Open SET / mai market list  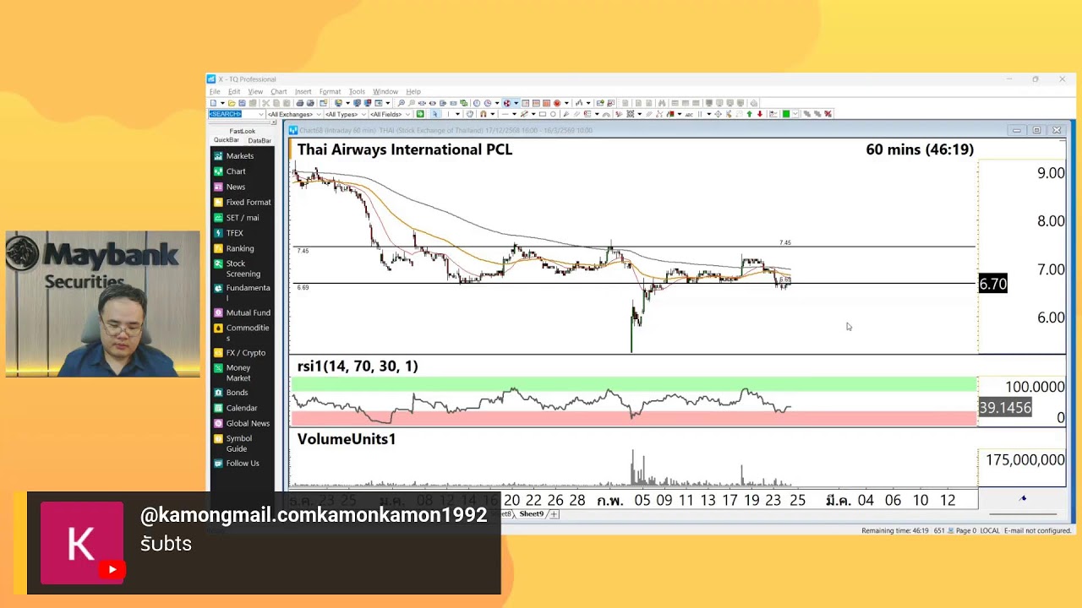pos(243,218)
